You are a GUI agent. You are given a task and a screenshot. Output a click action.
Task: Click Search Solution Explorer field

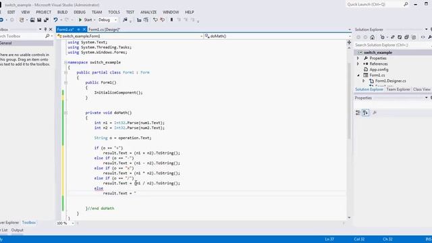[393, 45]
